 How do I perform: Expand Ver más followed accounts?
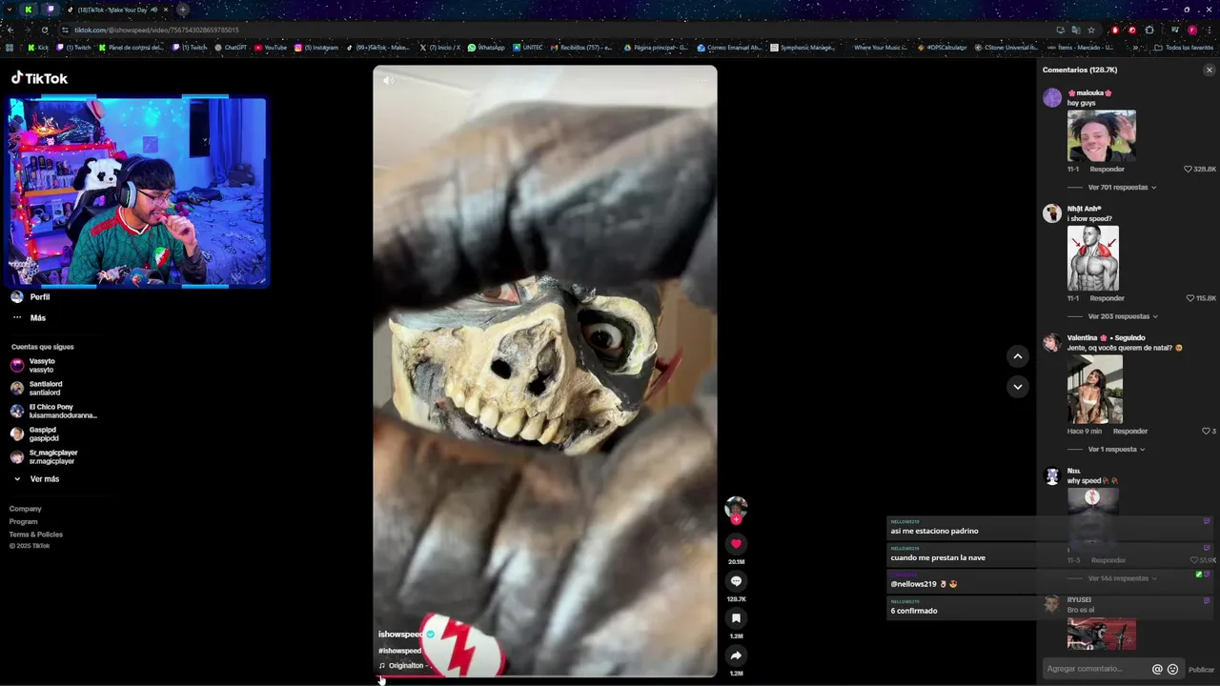[36, 479]
